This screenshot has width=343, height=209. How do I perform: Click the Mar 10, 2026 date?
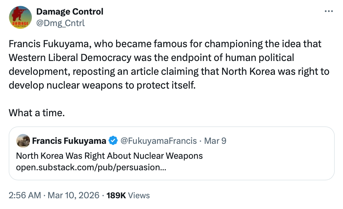click(x=74, y=195)
